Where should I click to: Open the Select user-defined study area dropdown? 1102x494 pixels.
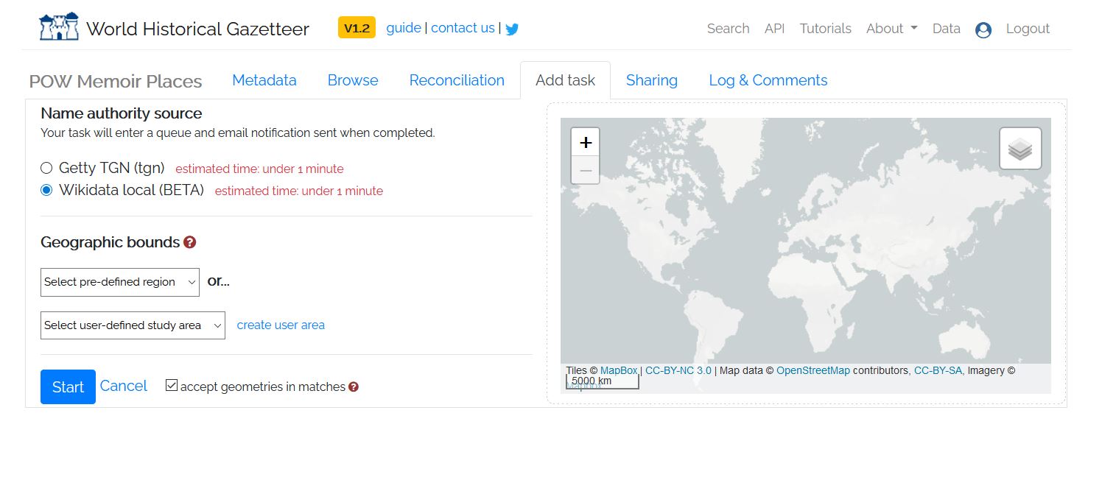[133, 325]
